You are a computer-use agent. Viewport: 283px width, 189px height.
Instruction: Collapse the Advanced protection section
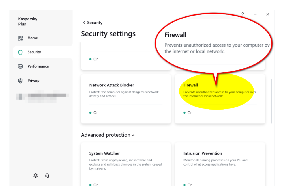[x=133, y=135]
